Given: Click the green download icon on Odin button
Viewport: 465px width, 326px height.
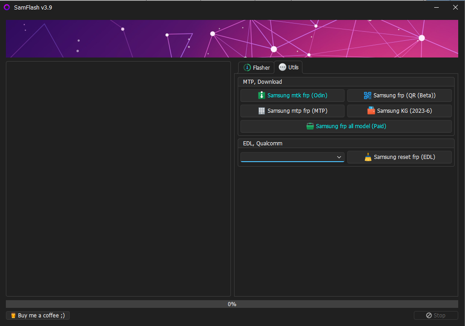Looking at the screenshot, I should point(262,95).
